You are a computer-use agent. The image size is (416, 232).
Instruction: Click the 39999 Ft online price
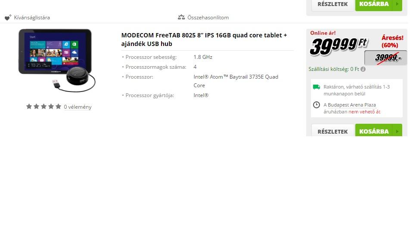339,46
